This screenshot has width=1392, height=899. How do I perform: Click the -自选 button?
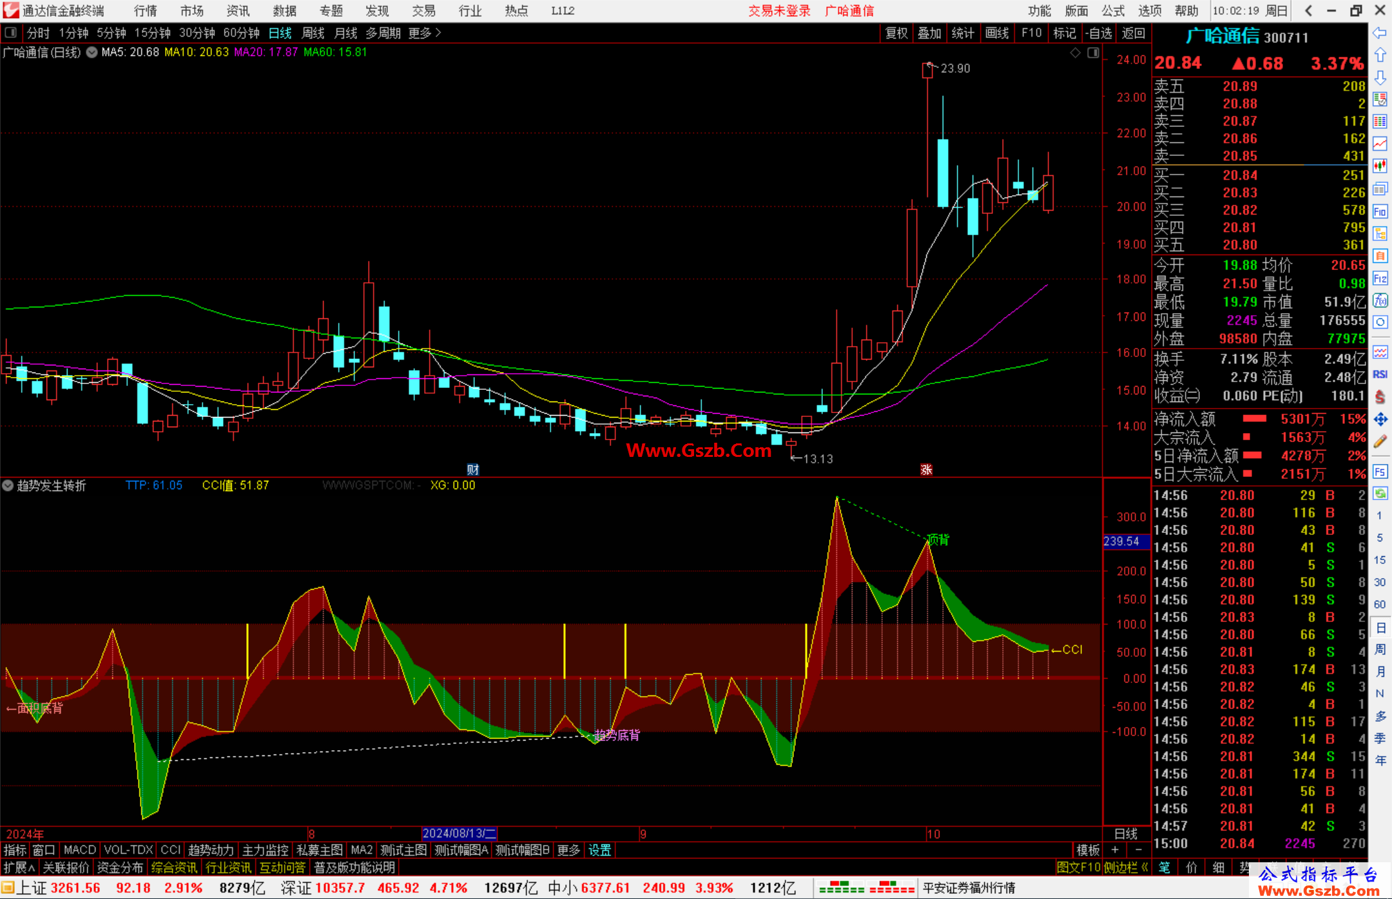pos(1098,33)
